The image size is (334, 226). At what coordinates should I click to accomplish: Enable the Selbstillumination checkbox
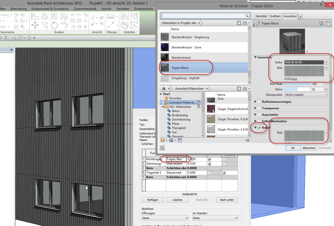click(x=259, y=121)
